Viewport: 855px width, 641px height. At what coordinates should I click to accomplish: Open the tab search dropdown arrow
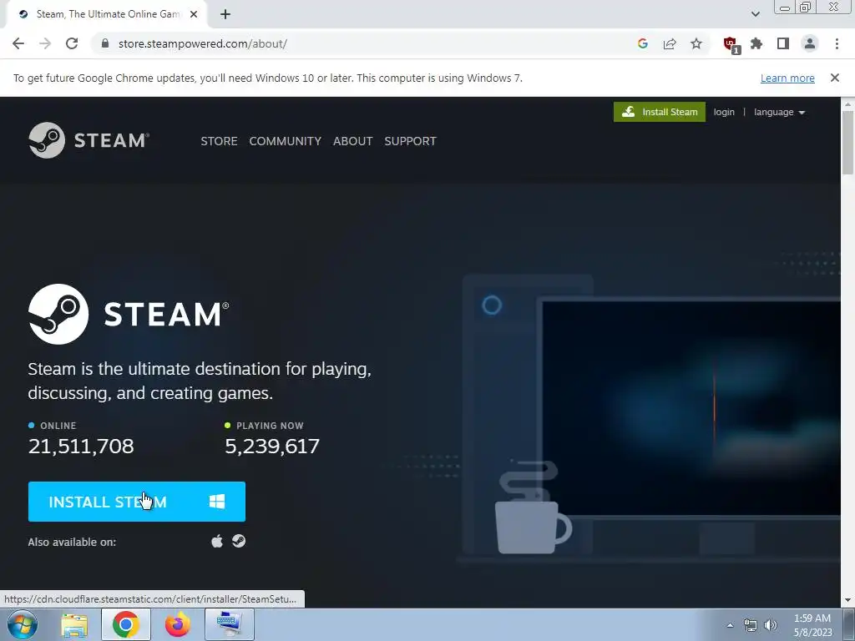pos(755,14)
